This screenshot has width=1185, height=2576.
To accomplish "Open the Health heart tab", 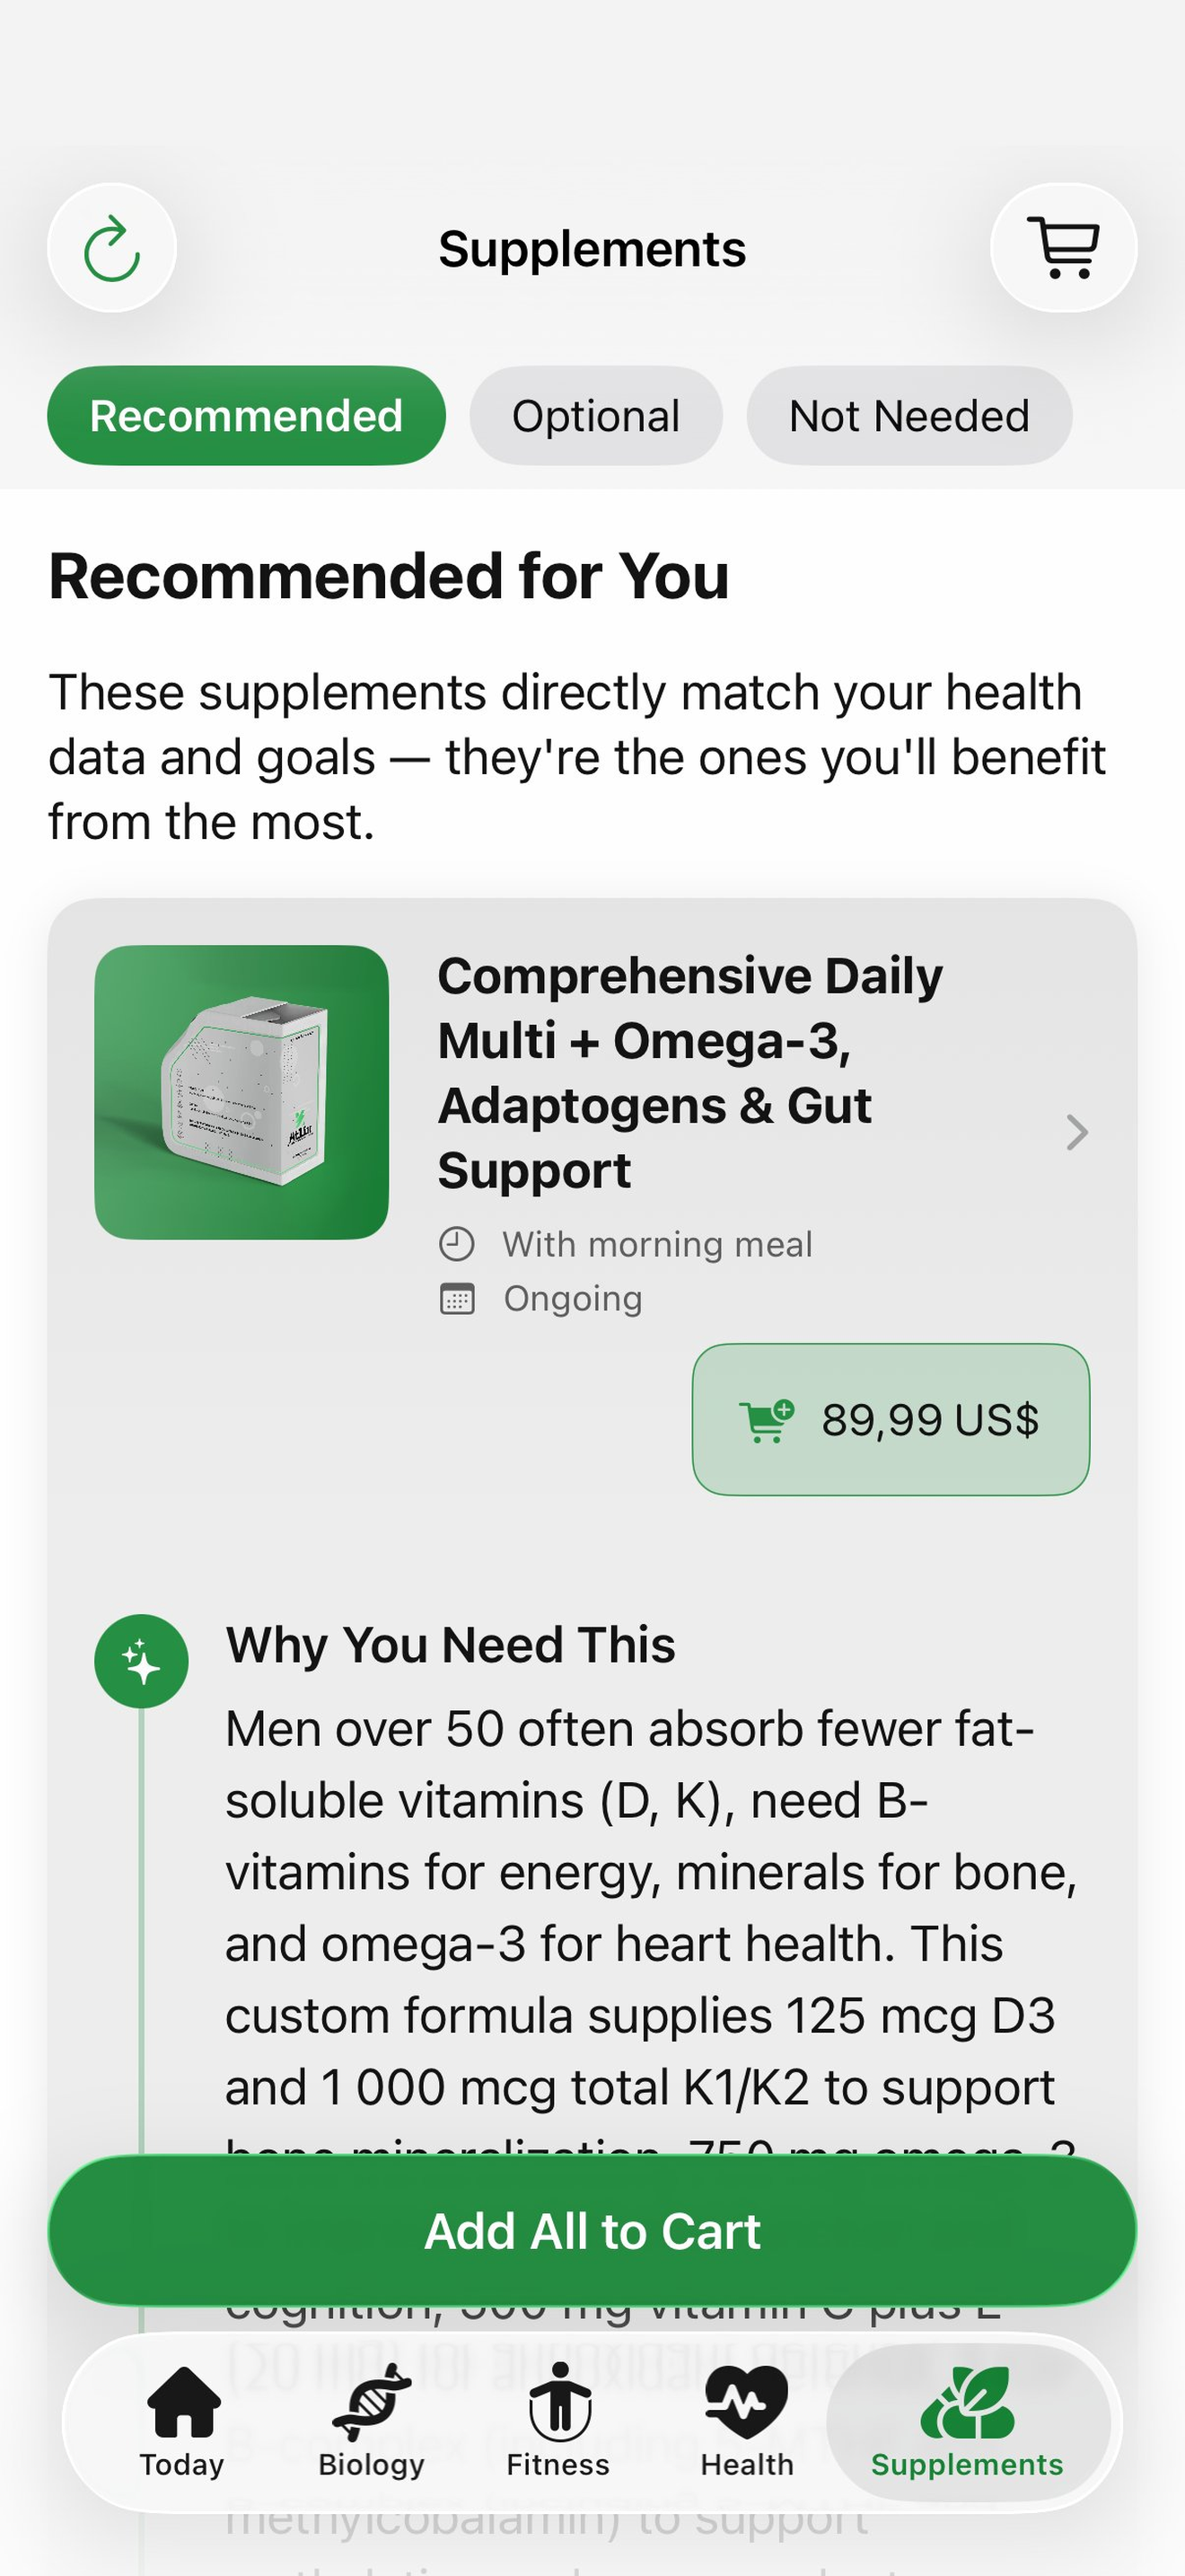I will (x=748, y=2421).
